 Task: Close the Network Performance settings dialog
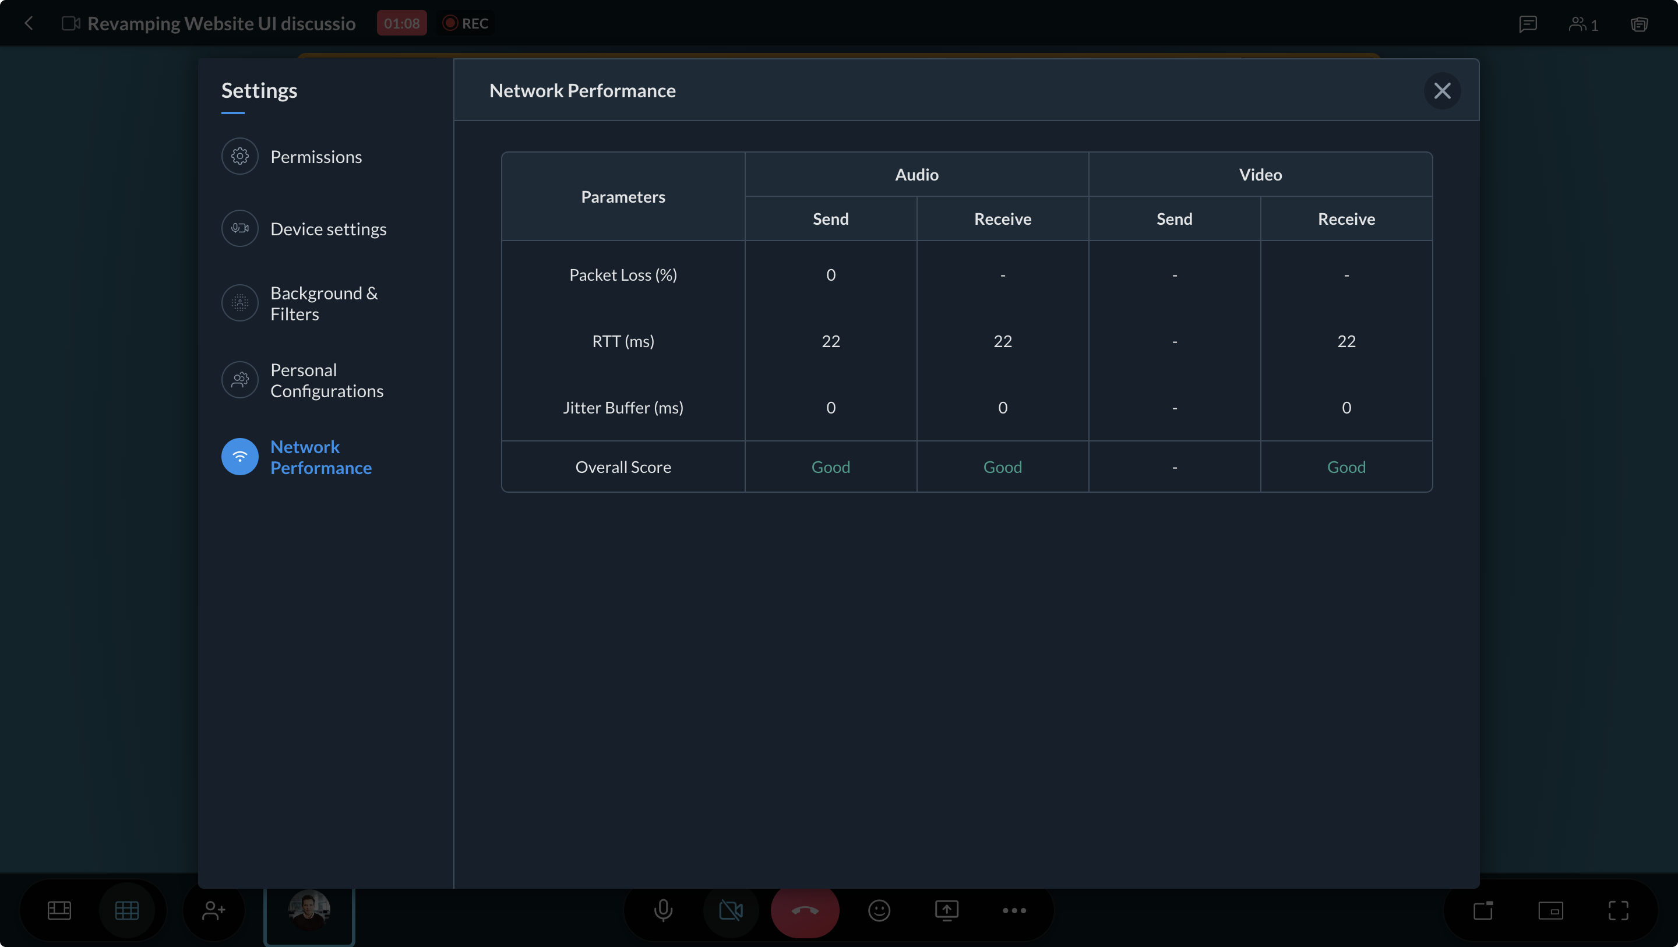[x=1441, y=90]
